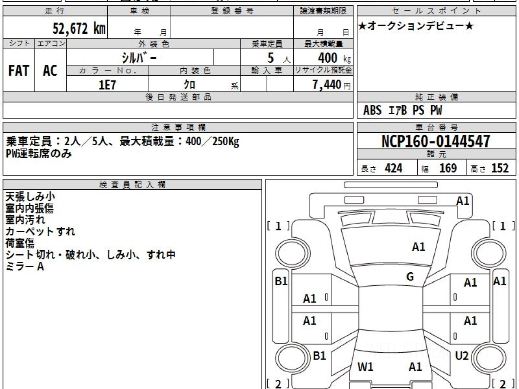Viewport: 519px width, 389px height.
Task: Click the 検査員記入欄 header
Action: pos(132,185)
